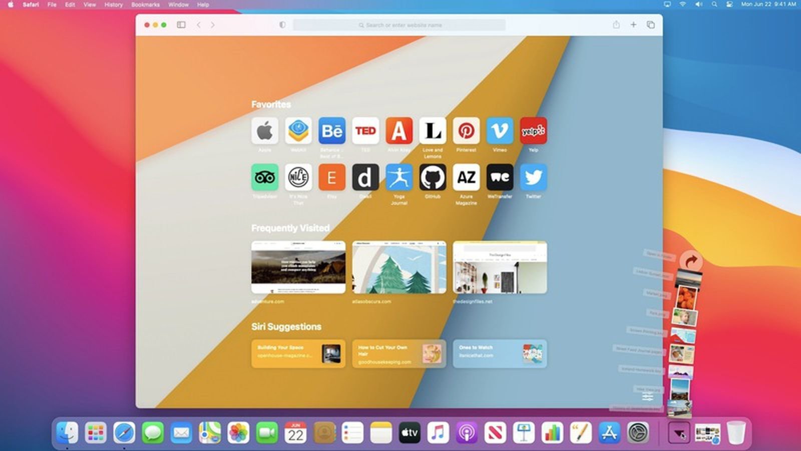Open the Safari menu
Image resolution: width=801 pixels, height=451 pixels.
[x=31, y=4]
